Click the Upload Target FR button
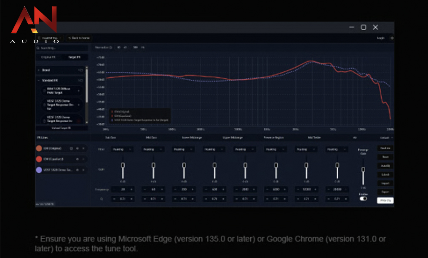 coord(62,128)
